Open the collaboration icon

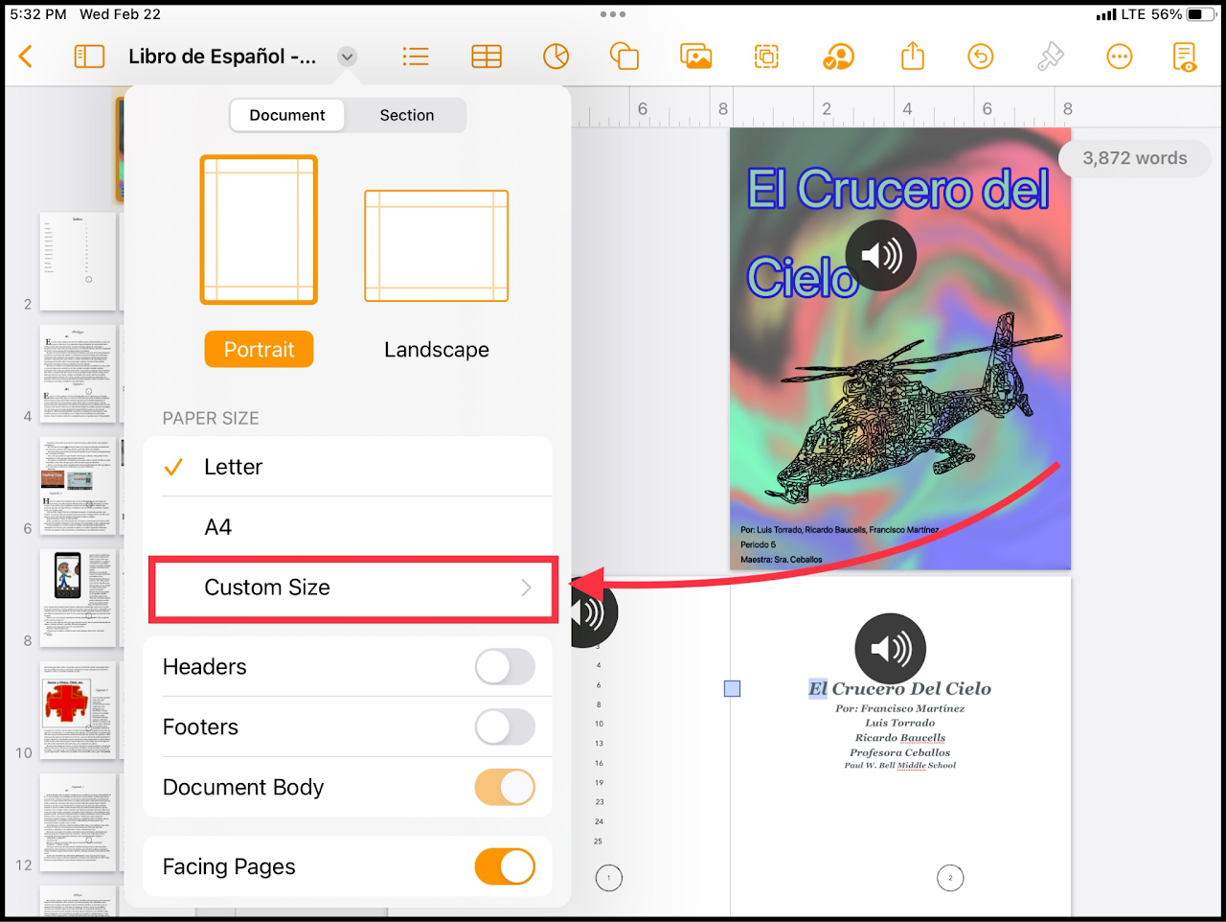coord(838,57)
